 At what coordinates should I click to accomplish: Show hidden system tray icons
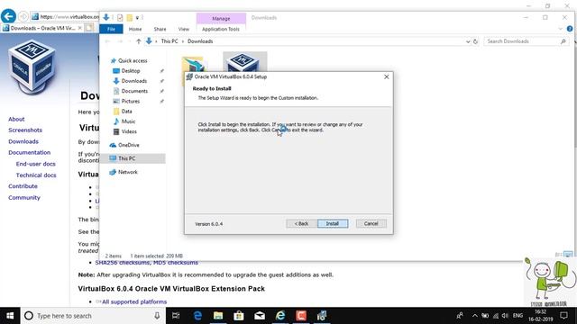[475, 316]
